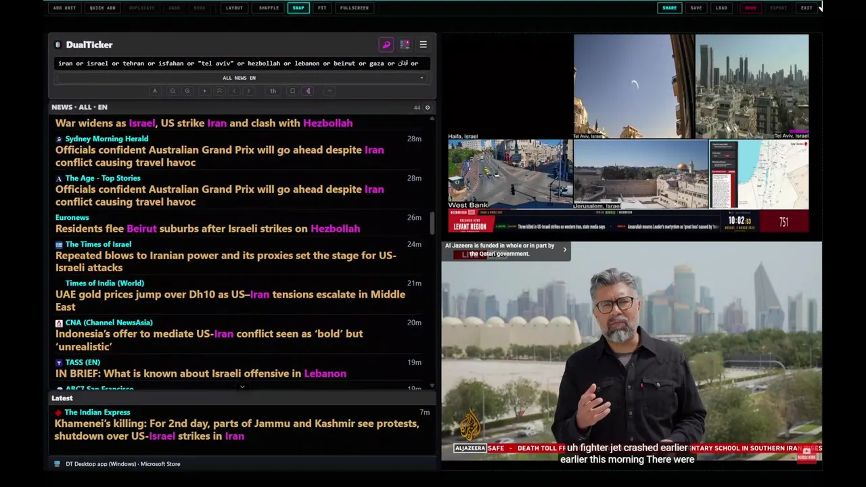Click the EXPORT button

coord(779,7)
